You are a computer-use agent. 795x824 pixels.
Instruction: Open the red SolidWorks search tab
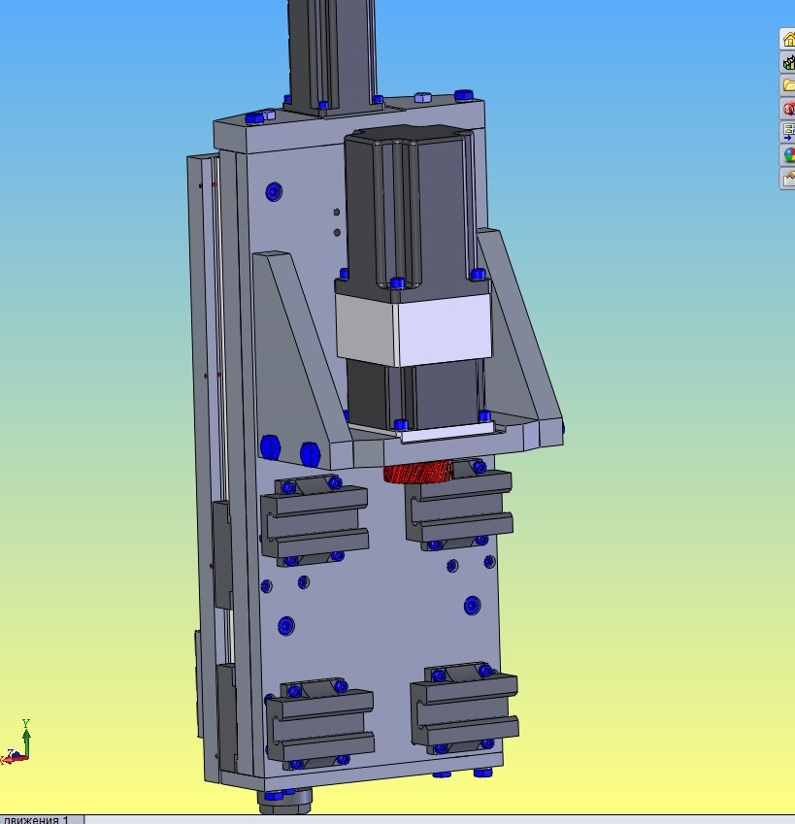pyautogui.click(x=787, y=109)
